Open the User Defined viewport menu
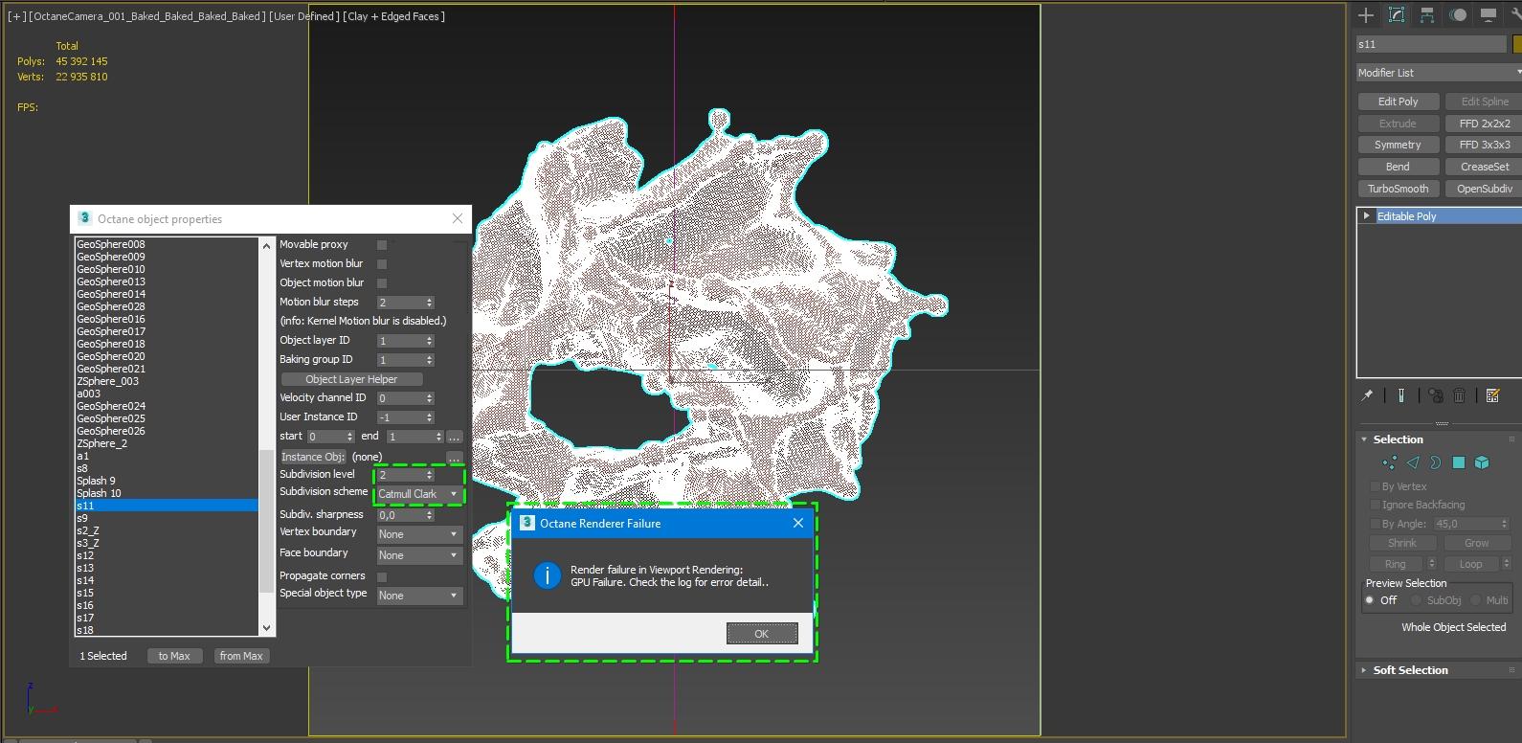Screen dimensions: 1522x743 tap(304, 16)
